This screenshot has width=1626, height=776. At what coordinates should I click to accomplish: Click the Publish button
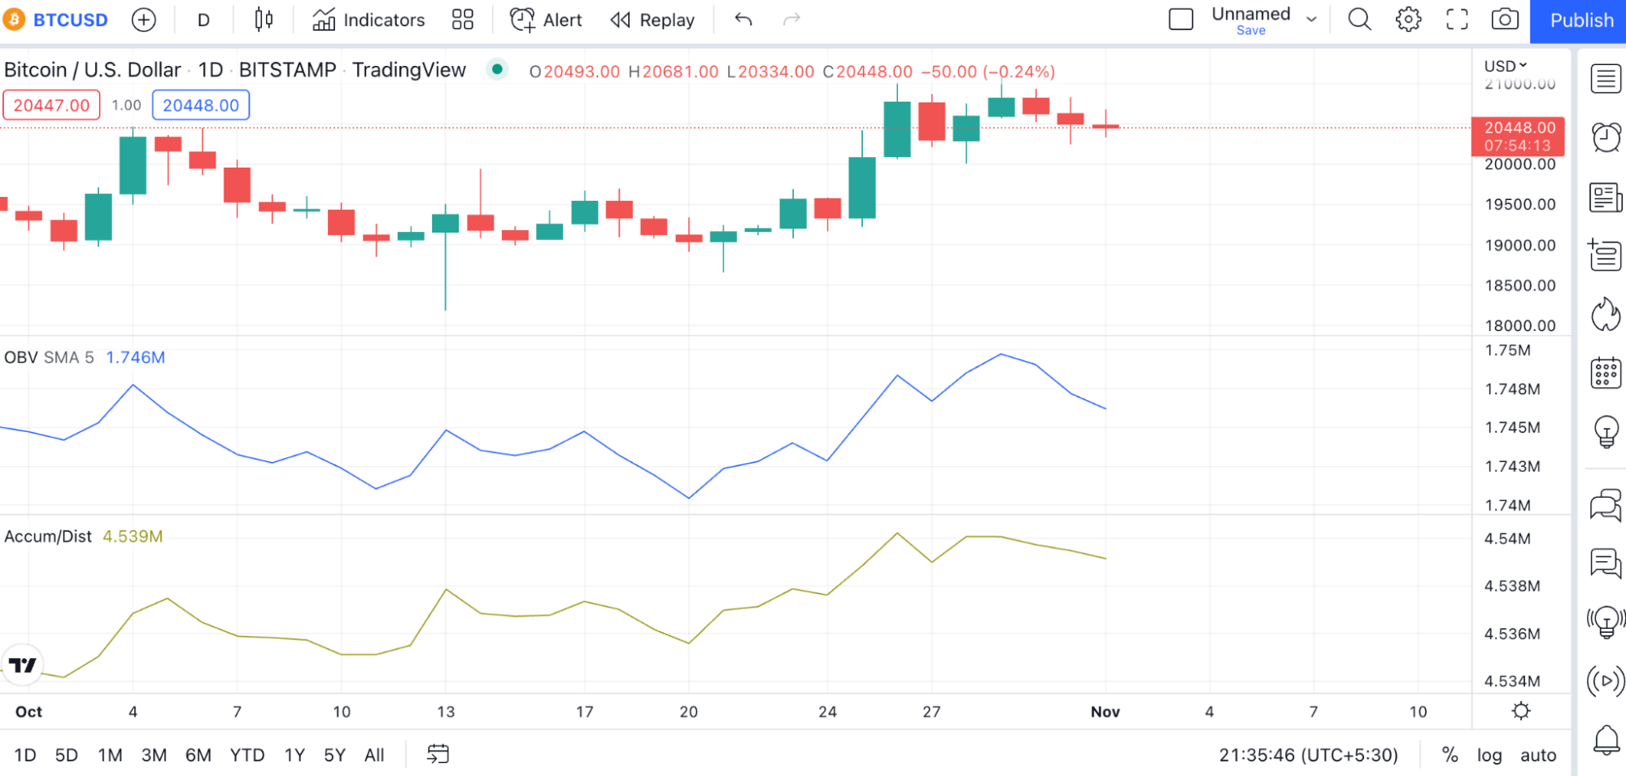click(1580, 20)
